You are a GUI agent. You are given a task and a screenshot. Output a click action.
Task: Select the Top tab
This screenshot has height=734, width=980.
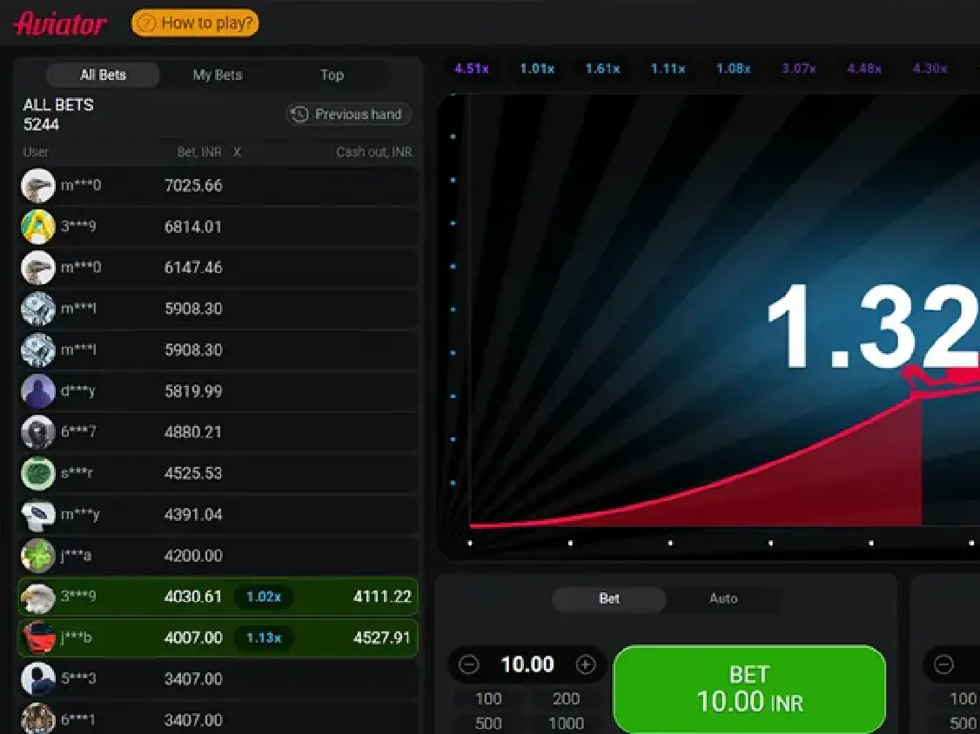click(x=332, y=75)
